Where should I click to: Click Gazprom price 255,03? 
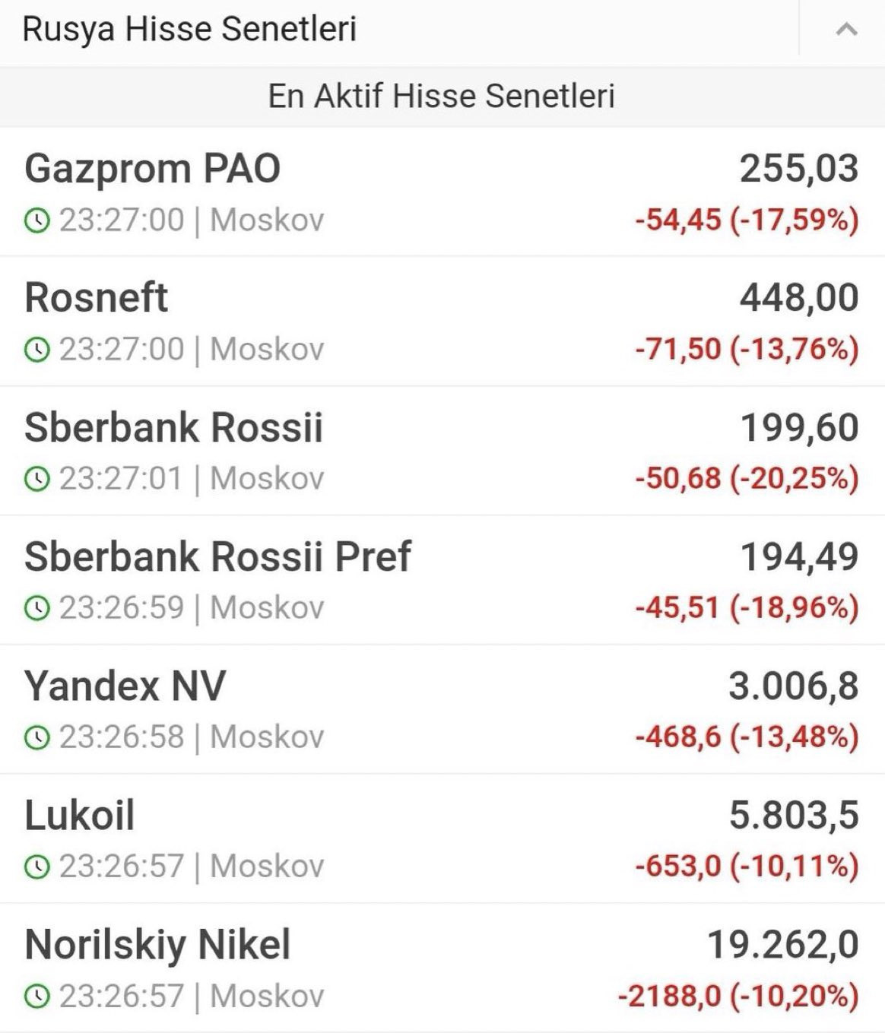click(799, 168)
